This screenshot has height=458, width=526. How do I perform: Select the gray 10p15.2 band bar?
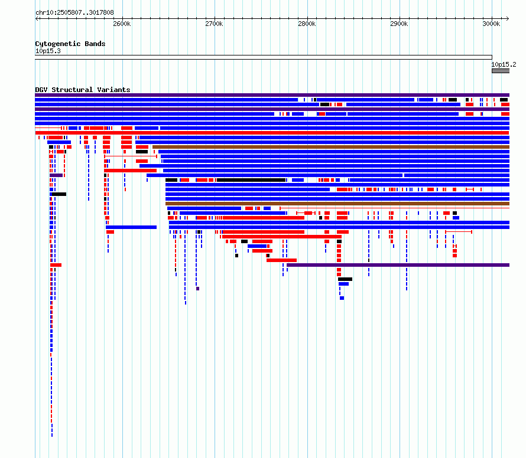point(501,71)
